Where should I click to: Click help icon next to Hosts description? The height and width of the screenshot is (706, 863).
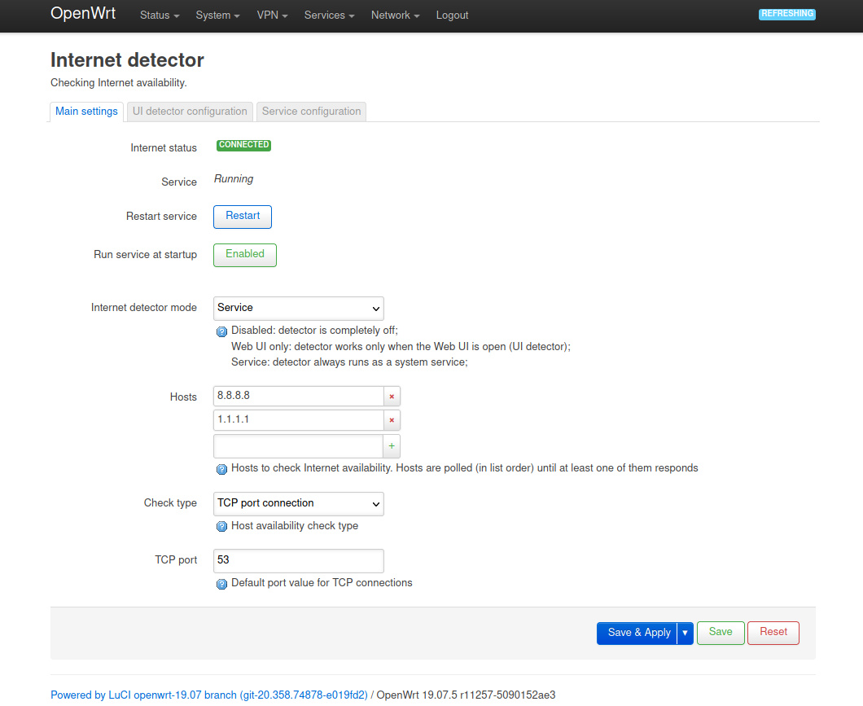click(x=221, y=469)
